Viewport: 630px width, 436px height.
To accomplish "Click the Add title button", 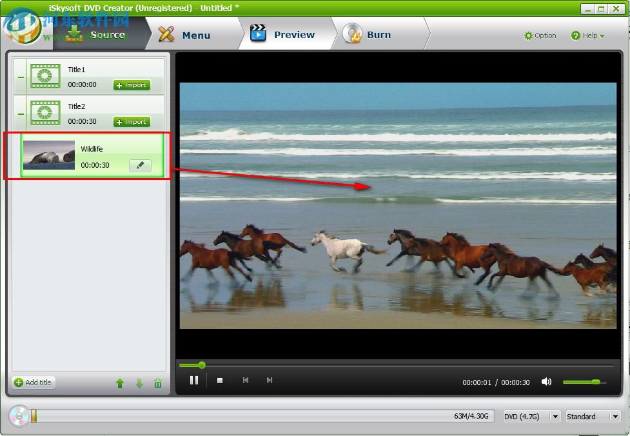I will (34, 382).
